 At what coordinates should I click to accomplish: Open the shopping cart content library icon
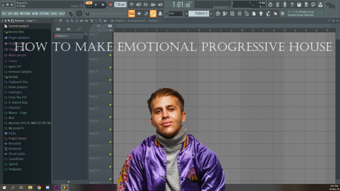click(x=282, y=14)
